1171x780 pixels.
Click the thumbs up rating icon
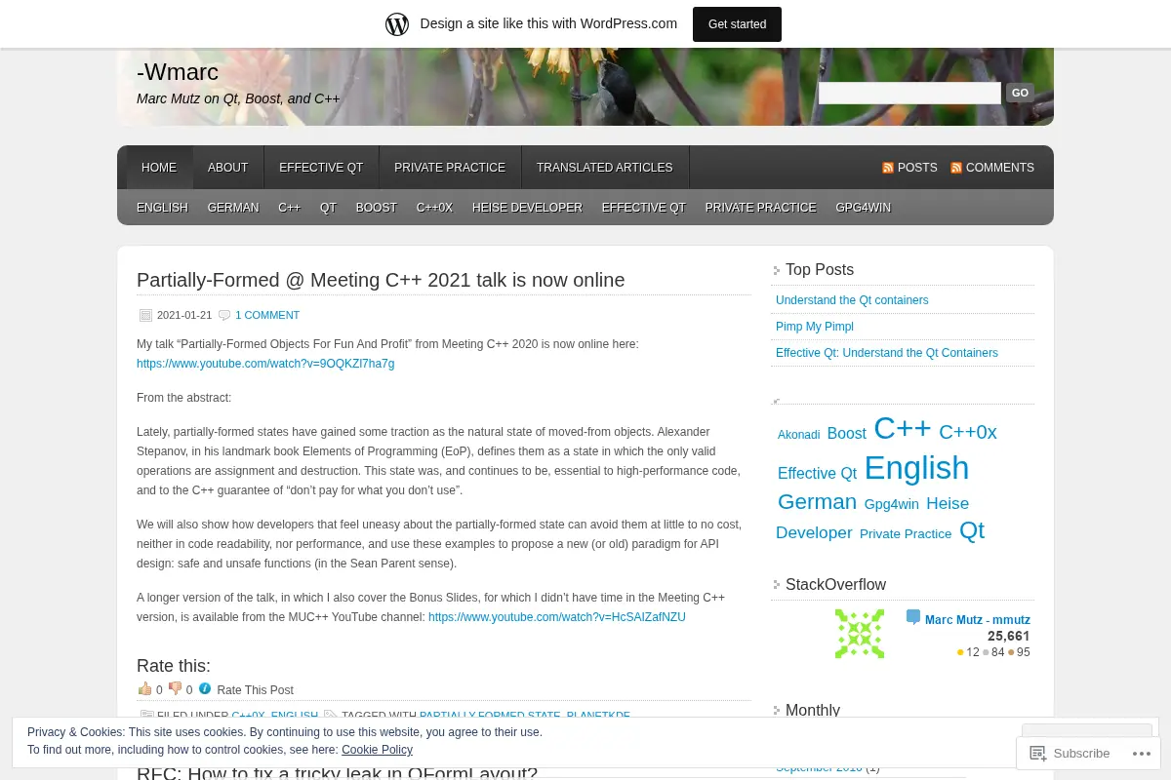pos(145,688)
